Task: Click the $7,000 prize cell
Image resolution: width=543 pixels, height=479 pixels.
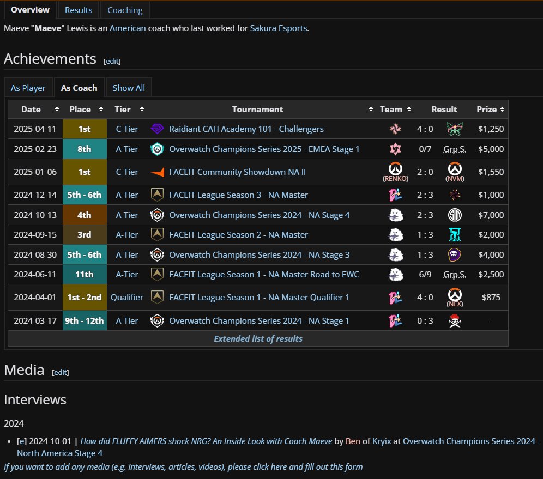Action: (491, 215)
